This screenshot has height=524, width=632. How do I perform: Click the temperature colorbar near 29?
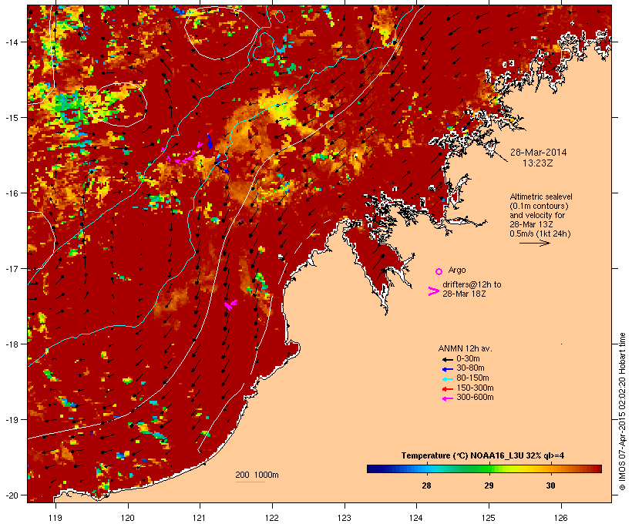pyautogui.click(x=489, y=469)
